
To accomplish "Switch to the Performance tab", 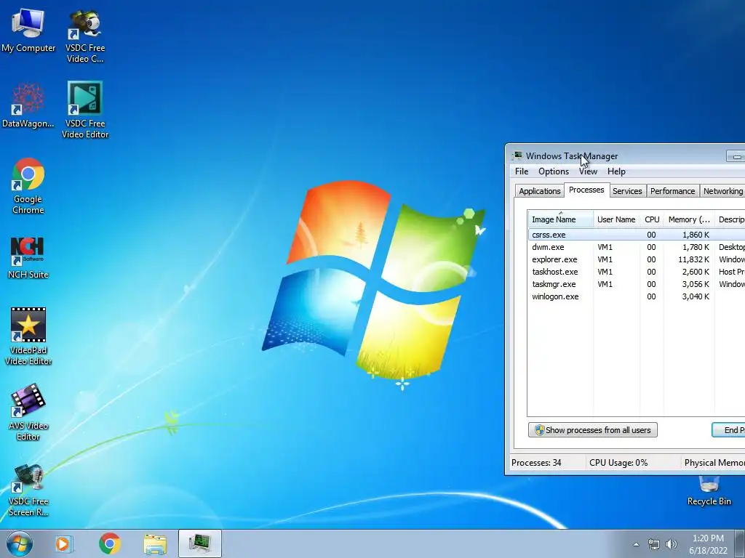I will (672, 191).
